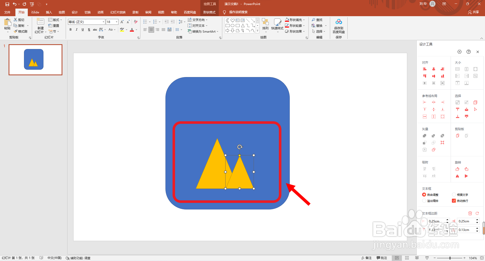Switch to the 插入 ribbon tab
This screenshot has width=485, height=261.
coord(49,12)
